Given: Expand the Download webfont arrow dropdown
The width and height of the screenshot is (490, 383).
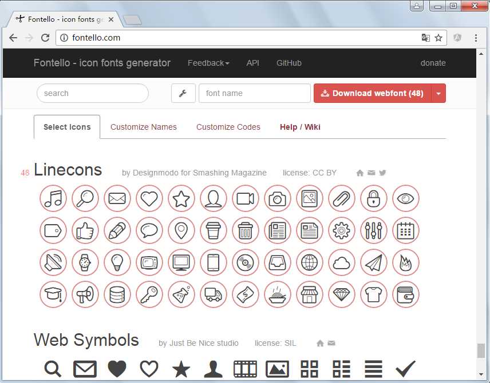Looking at the screenshot, I should coord(438,93).
